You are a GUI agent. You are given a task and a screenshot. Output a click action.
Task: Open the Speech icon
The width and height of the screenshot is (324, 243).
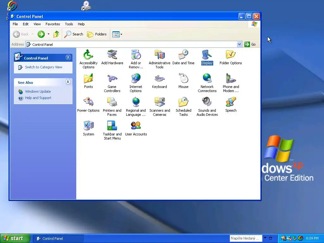coord(231,104)
